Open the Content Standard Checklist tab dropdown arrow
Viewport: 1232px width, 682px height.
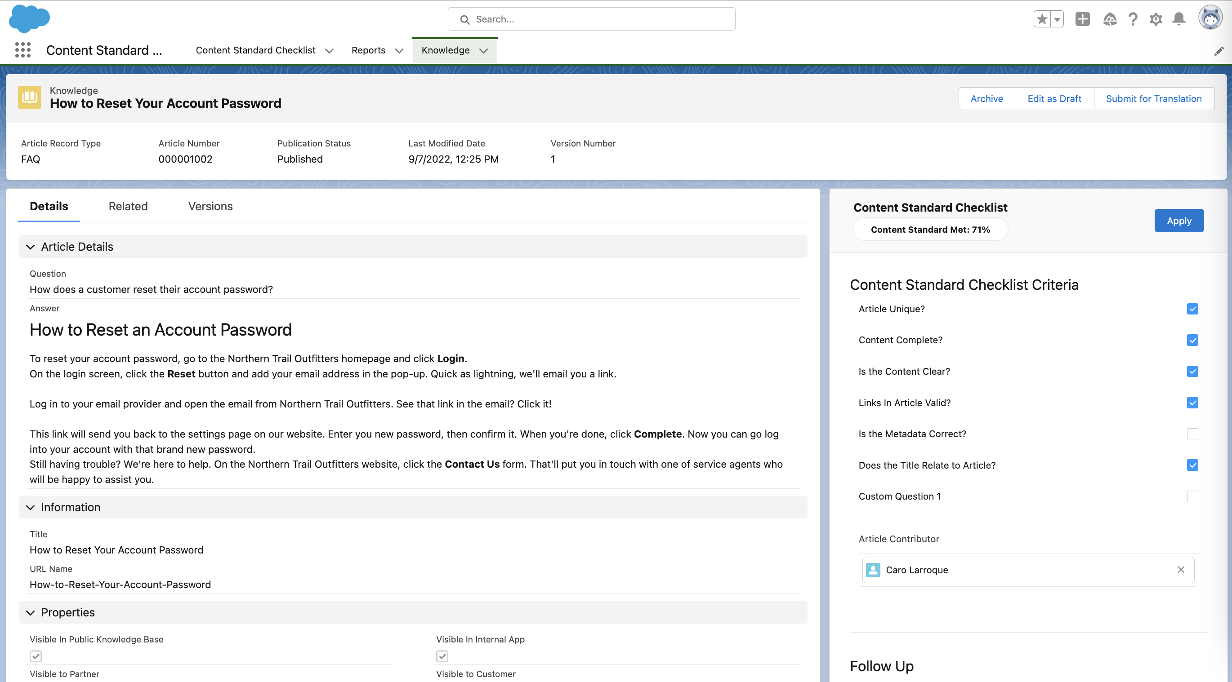tap(330, 51)
